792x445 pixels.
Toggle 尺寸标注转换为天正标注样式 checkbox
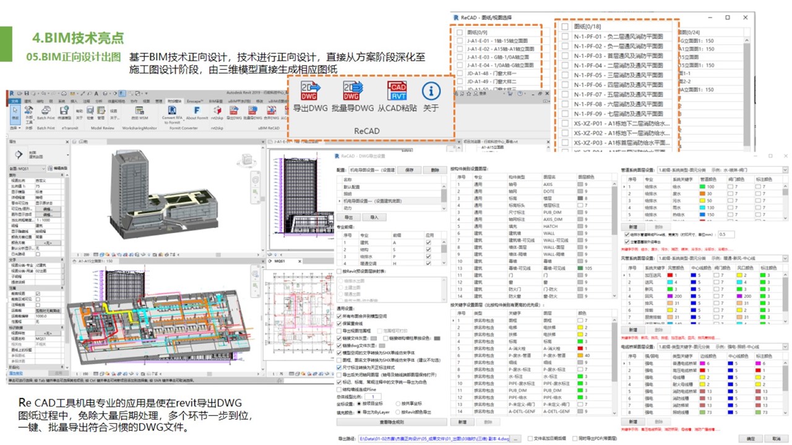pos(340,367)
